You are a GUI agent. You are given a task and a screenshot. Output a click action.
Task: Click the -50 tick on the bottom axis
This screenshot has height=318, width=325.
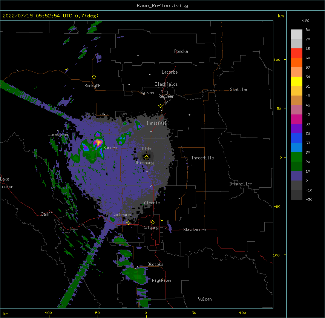[96, 313]
